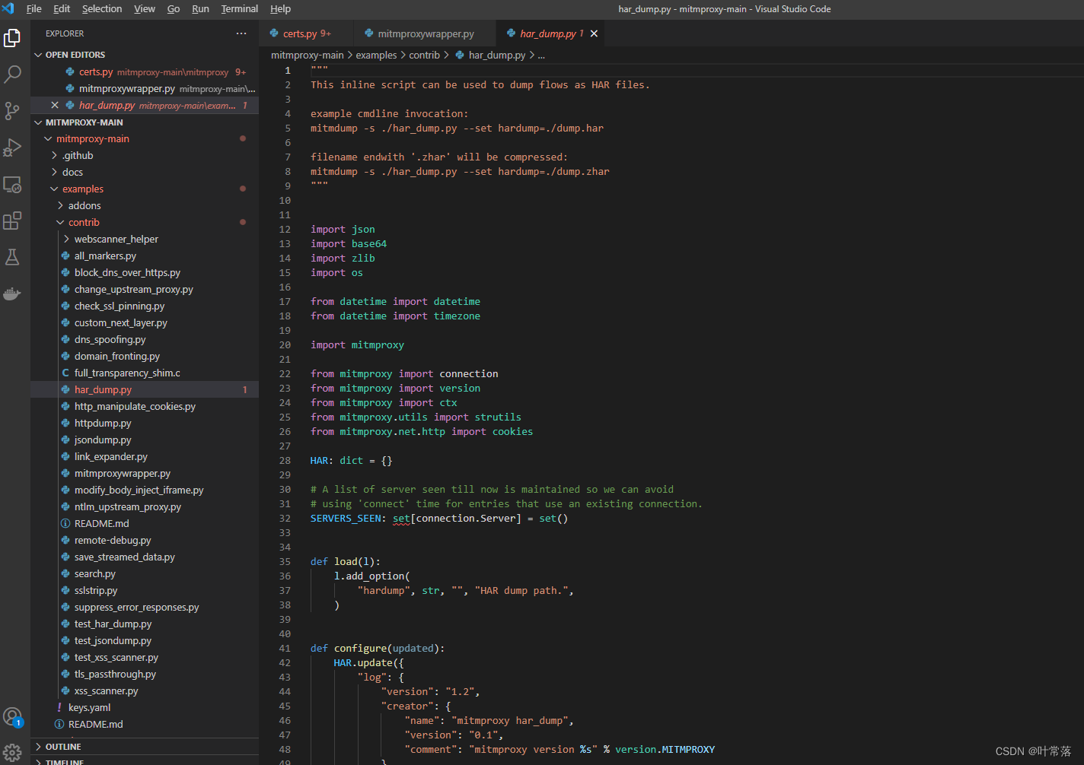
Task: Collapse the MITMPROXY-MAIN workspace section
Action: click(x=145, y=122)
